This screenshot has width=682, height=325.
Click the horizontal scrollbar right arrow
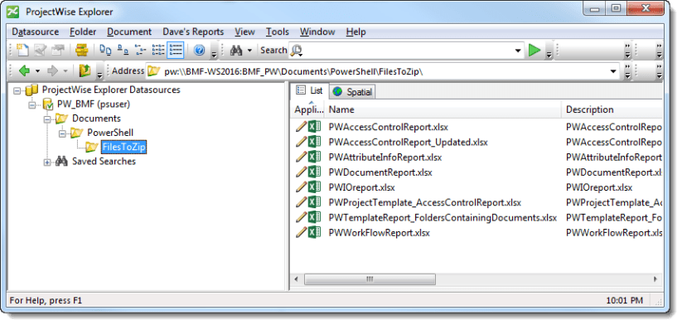click(655, 279)
